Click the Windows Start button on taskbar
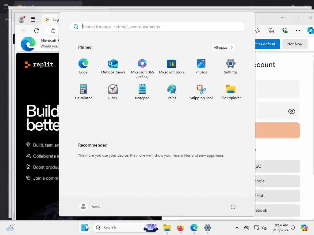 [x=85, y=228]
